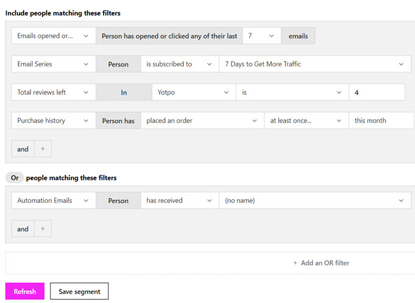Click the plus icon in first filter group
This screenshot has width=415, height=303.
[43, 149]
